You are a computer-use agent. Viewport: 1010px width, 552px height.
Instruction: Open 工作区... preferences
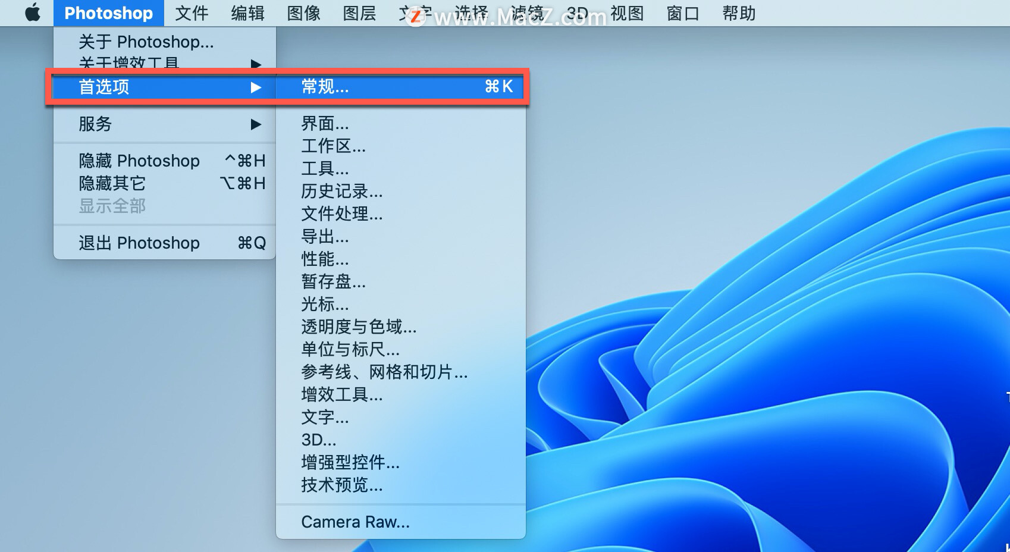click(401, 146)
